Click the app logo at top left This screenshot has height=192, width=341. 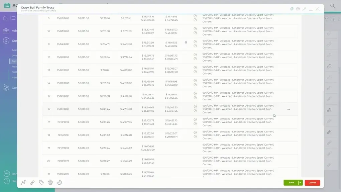[7, 5]
